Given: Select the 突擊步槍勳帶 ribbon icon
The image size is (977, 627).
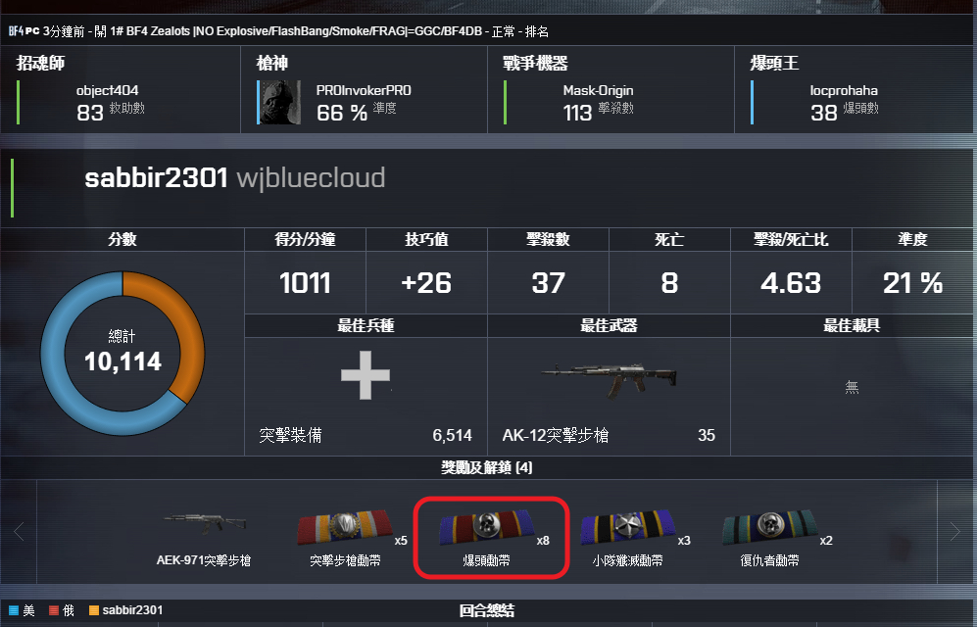Looking at the screenshot, I should [x=345, y=528].
